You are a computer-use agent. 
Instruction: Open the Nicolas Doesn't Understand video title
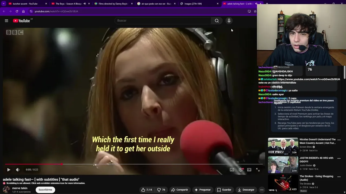pos(318,141)
